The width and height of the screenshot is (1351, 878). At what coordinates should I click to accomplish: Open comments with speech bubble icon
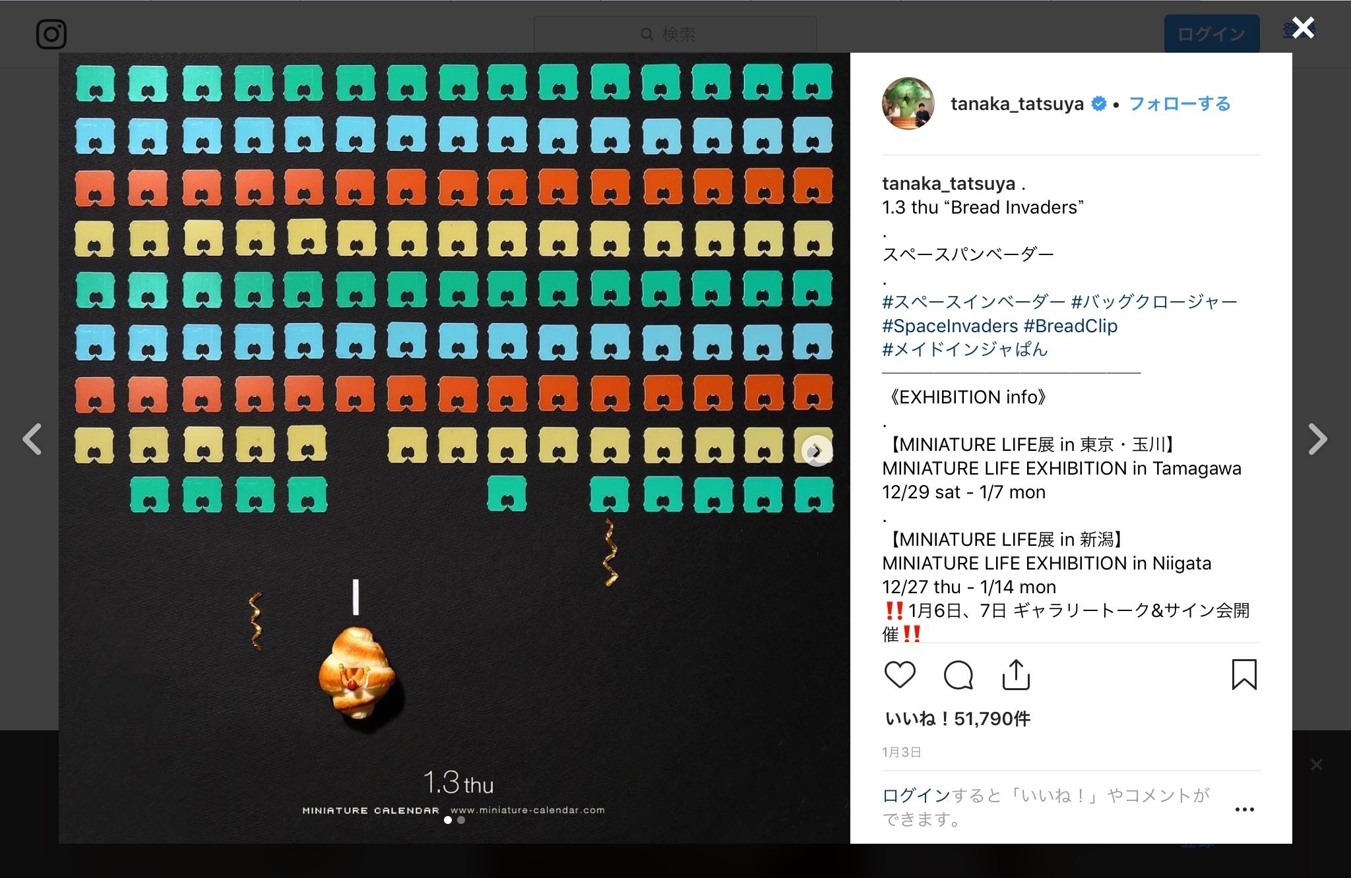point(958,675)
